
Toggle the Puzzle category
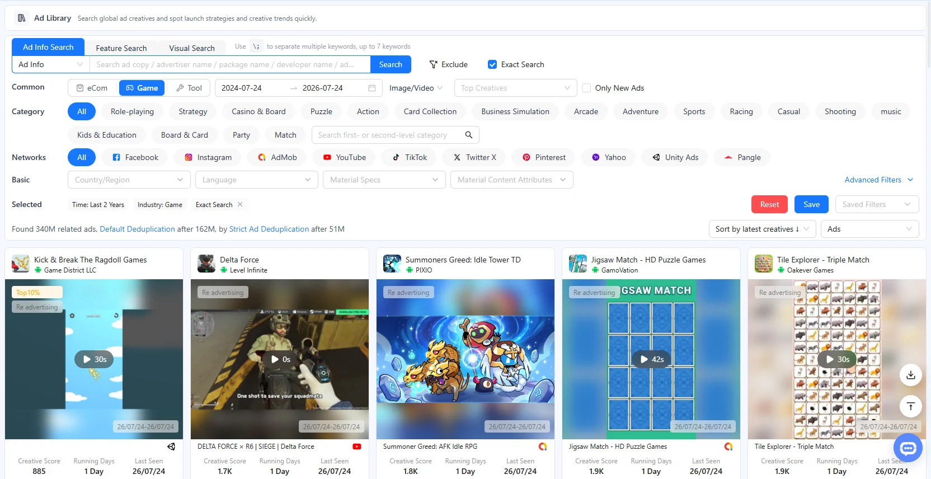321,111
